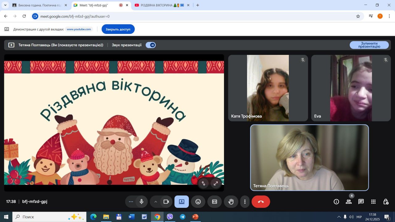Mute the microphone in the call bar
This screenshot has height=222, width=395.
click(x=141, y=202)
